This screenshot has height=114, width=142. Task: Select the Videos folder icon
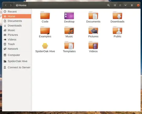[93, 45]
